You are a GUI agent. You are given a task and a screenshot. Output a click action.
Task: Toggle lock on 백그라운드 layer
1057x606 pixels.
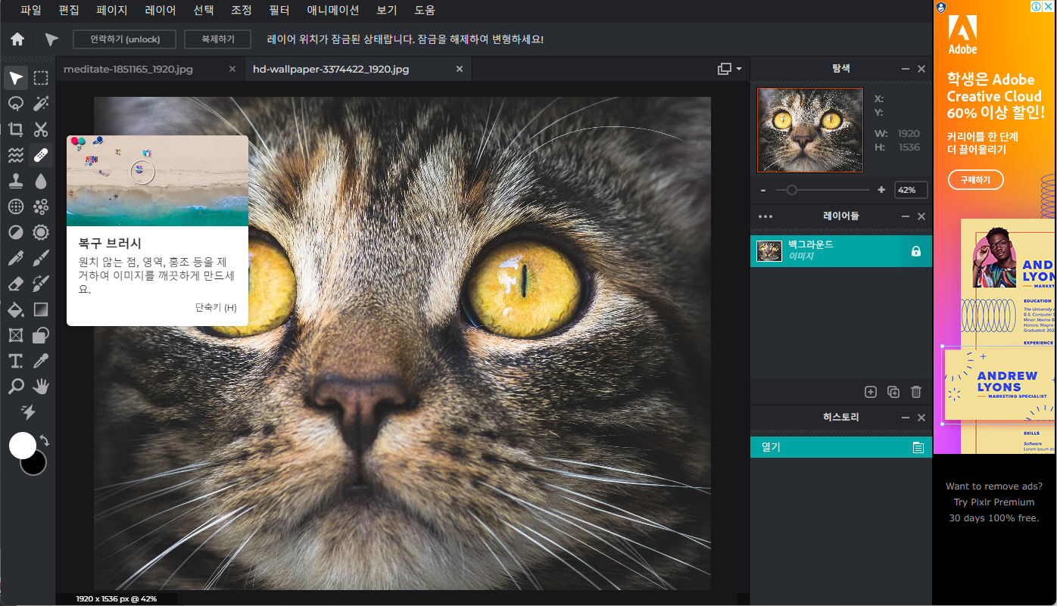click(915, 251)
